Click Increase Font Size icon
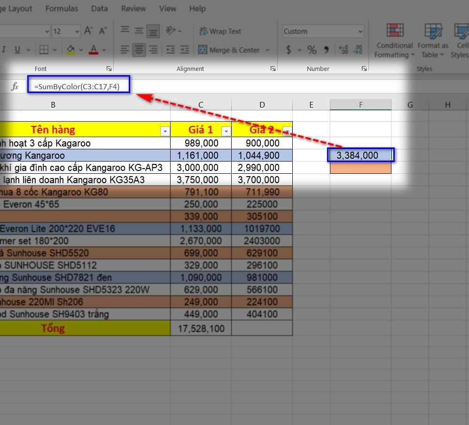 click(88, 31)
